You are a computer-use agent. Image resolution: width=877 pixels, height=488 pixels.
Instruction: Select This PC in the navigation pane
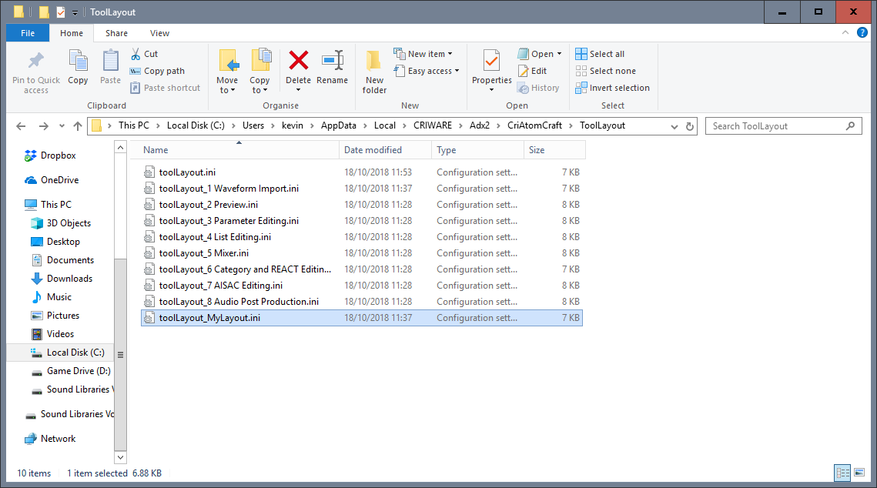point(48,205)
